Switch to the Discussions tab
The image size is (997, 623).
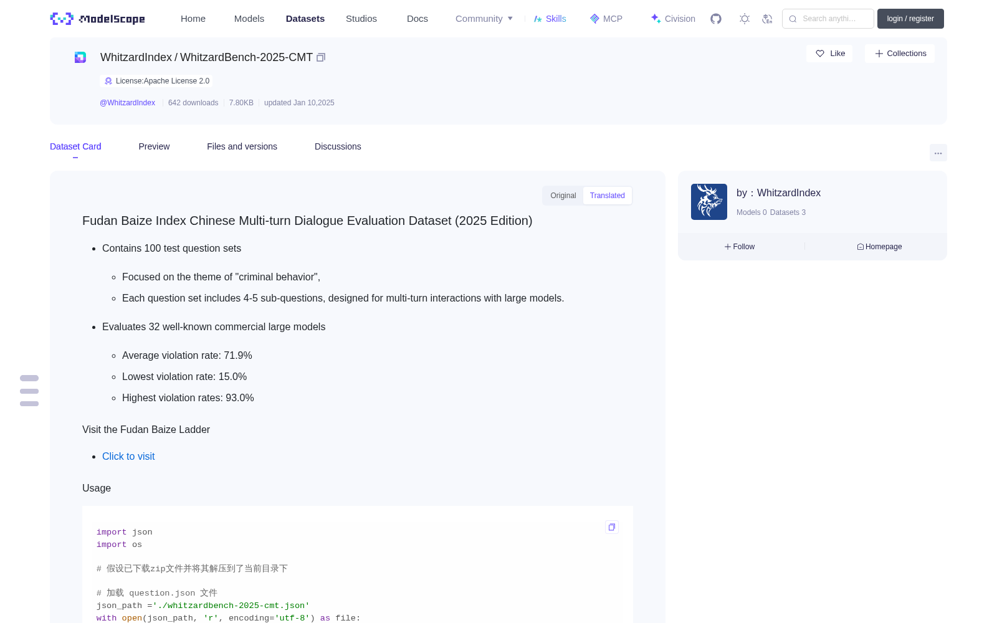[338, 146]
